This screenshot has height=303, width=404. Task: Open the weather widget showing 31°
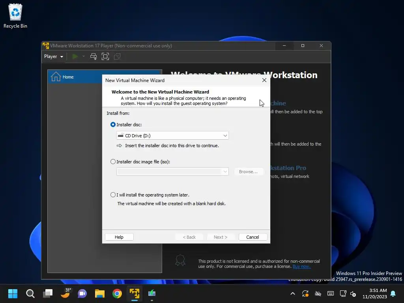coord(65,294)
